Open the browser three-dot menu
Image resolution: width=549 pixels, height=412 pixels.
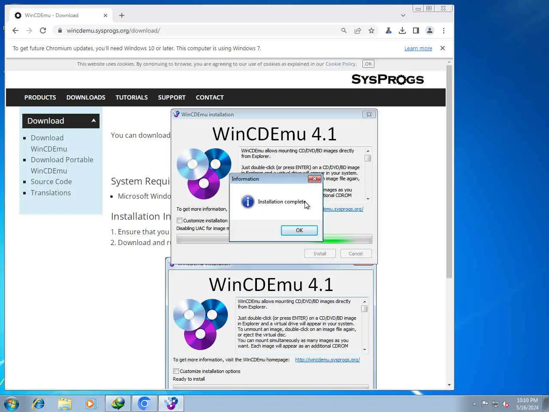click(443, 30)
